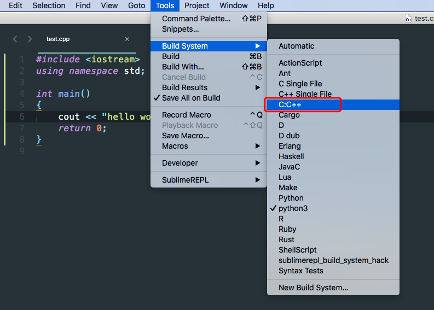The width and height of the screenshot is (434, 310).
Task: Close the Tools menu in menu bar
Action: click(x=165, y=5)
